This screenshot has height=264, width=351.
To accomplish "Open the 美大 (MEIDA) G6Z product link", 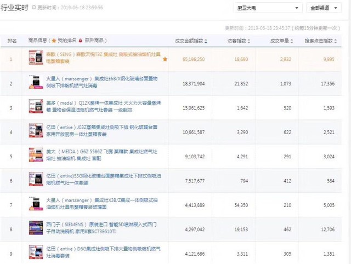I will click(x=101, y=155).
